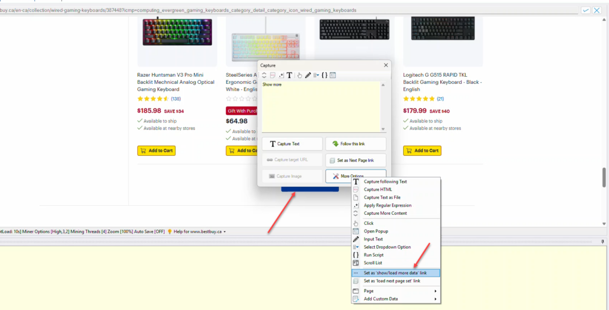
Task: Click 'SAVE $40' text on Logitech card
Action: pyautogui.click(x=440, y=111)
